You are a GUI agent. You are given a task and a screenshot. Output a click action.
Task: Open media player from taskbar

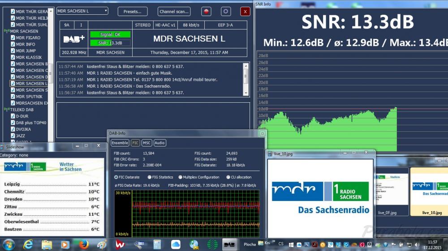click(x=65, y=244)
